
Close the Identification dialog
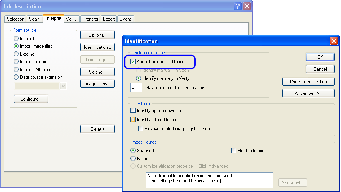pos(334,41)
